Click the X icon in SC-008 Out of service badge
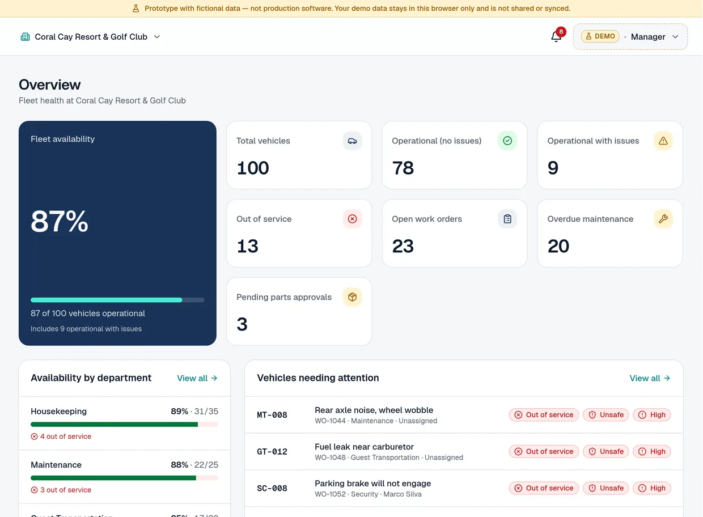Image resolution: width=703 pixels, height=517 pixels. tap(518, 488)
